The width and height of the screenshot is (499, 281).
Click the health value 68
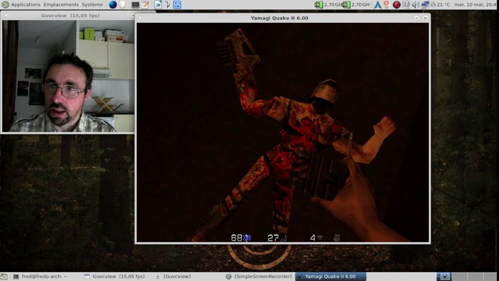click(237, 238)
